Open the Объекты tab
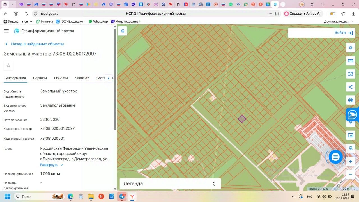 point(61,78)
